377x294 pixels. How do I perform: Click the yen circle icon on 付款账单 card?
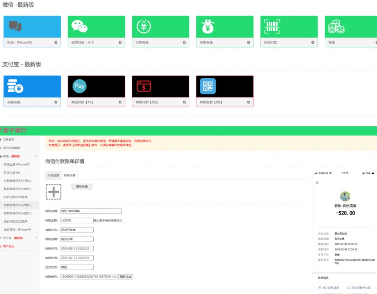tap(144, 26)
